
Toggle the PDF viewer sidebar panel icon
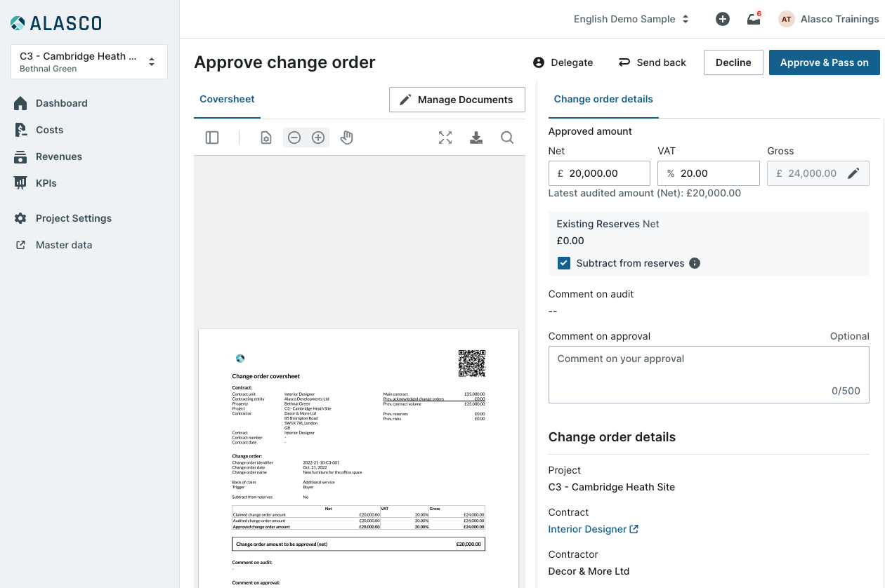click(x=212, y=138)
